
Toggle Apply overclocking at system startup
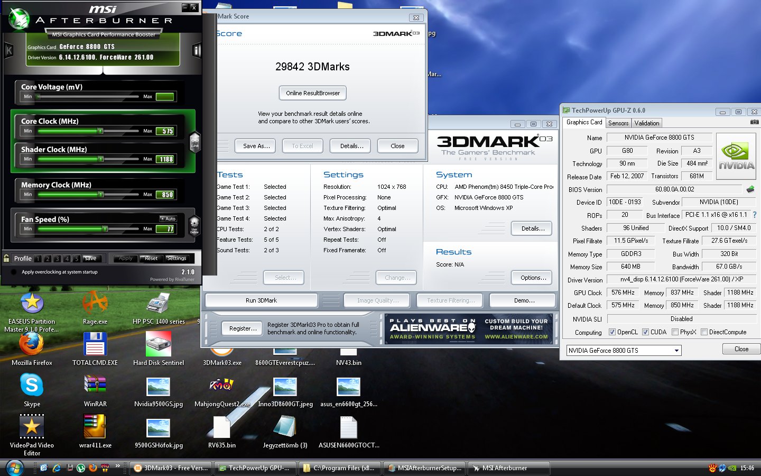click(x=13, y=272)
